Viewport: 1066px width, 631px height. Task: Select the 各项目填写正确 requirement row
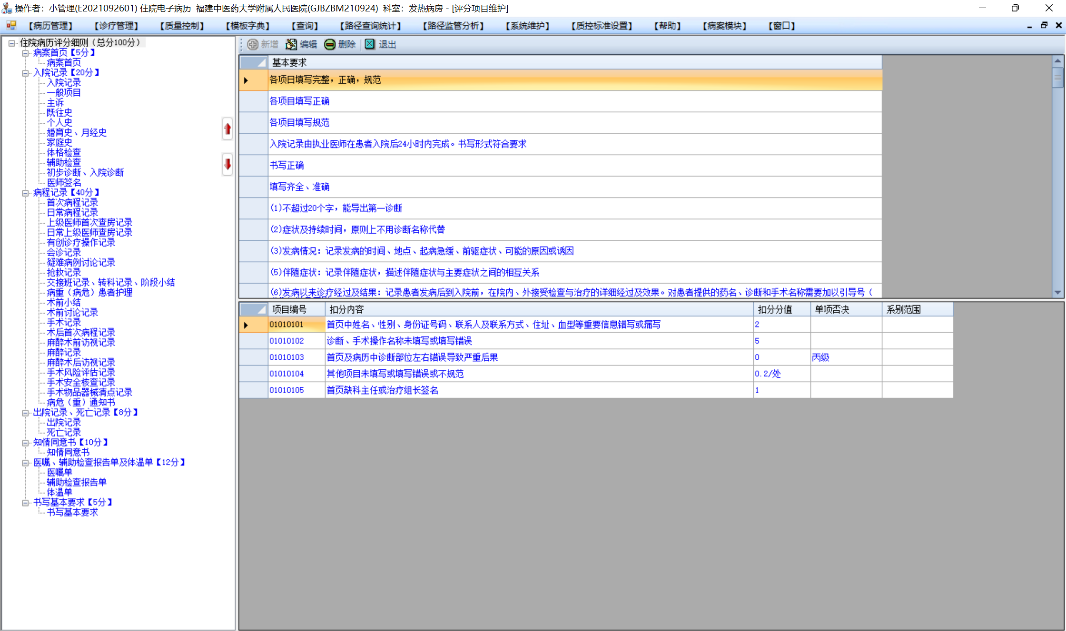[299, 101]
